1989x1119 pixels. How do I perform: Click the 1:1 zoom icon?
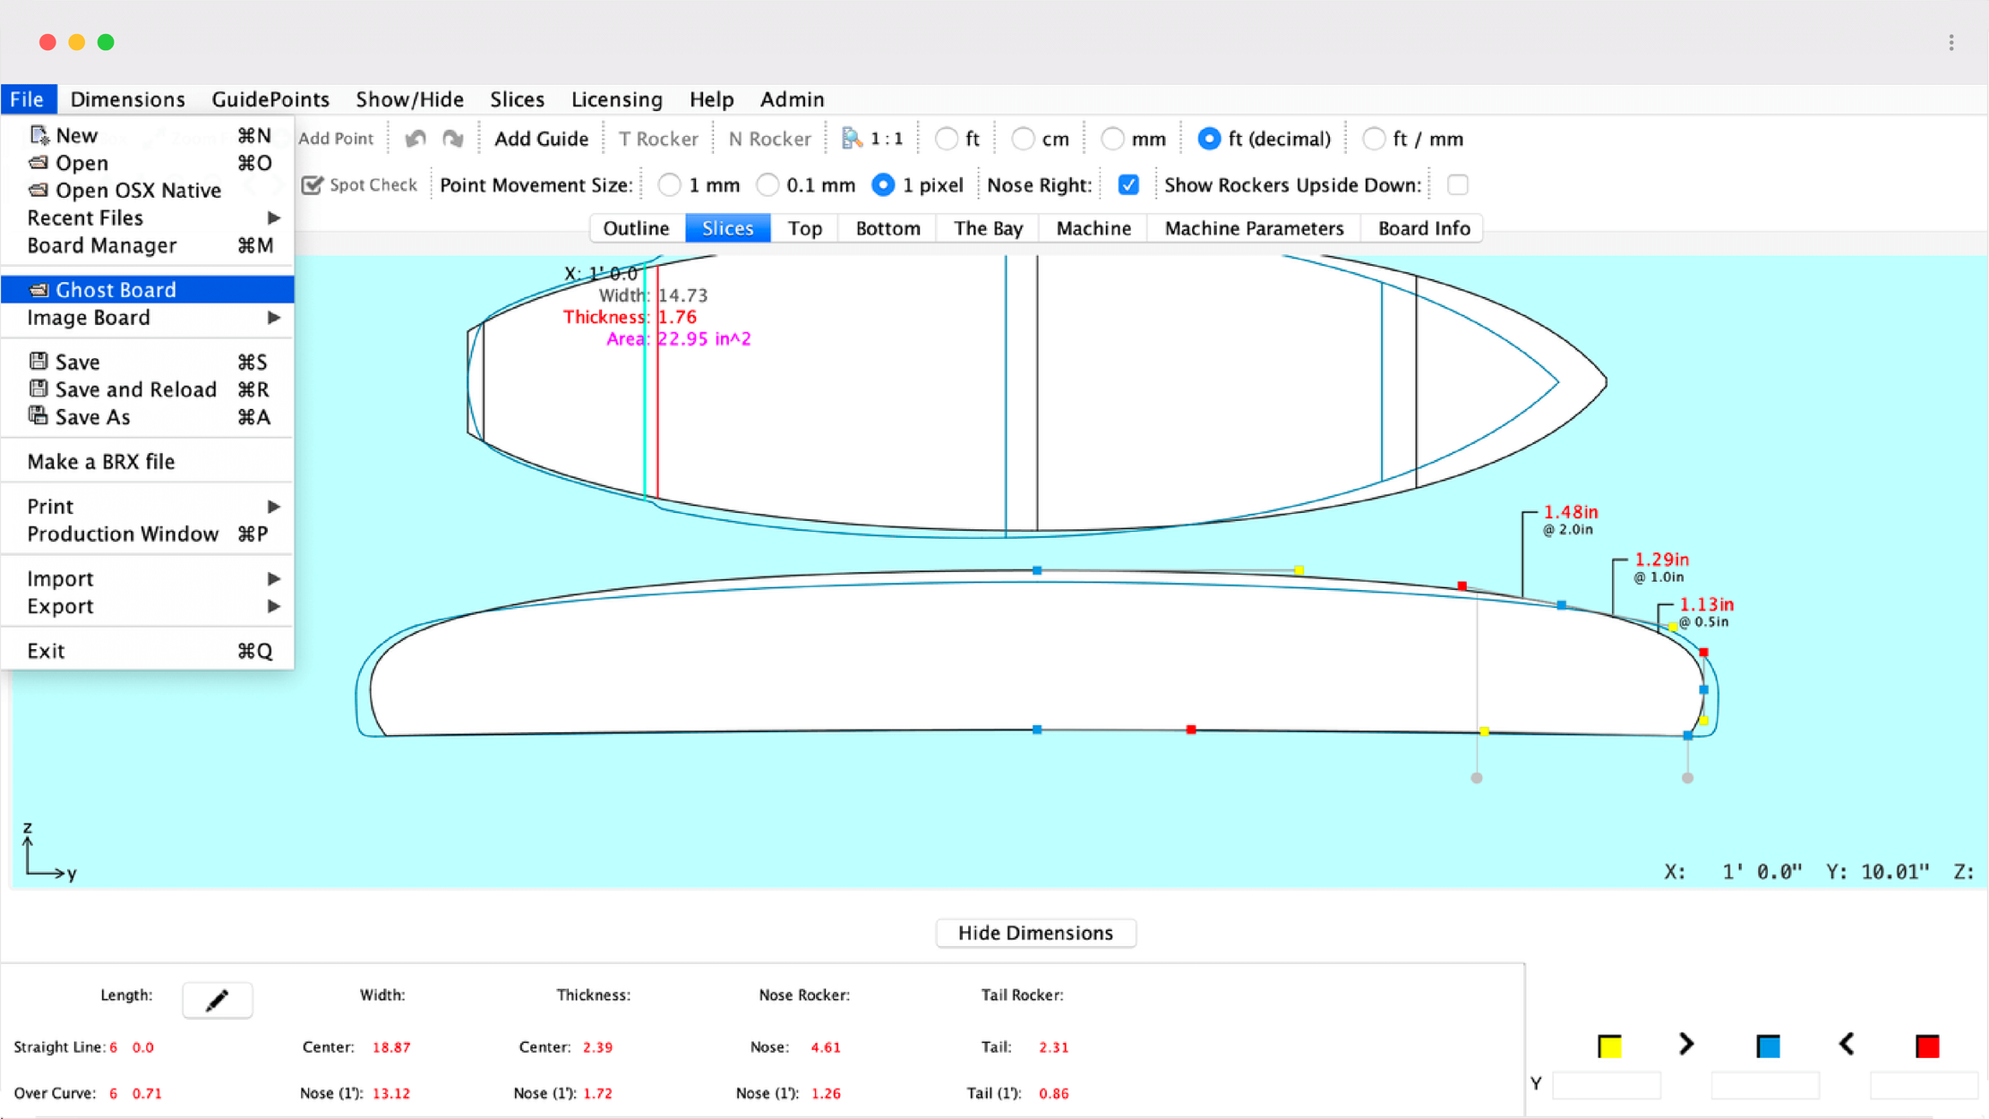click(x=852, y=139)
